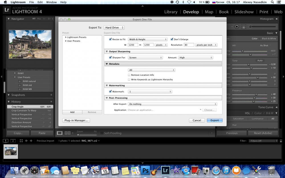Open the Edit menu
The height and width of the screenshot is (178, 285).
point(40,2)
